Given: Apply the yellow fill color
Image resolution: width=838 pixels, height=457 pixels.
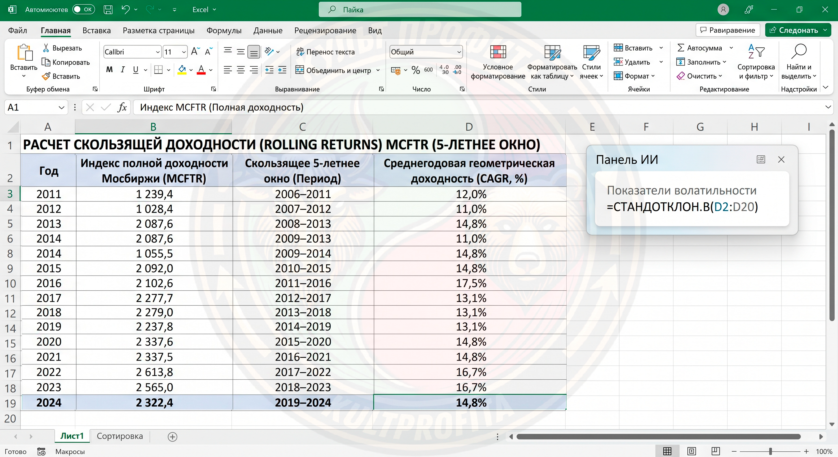Looking at the screenshot, I should click(182, 70).
